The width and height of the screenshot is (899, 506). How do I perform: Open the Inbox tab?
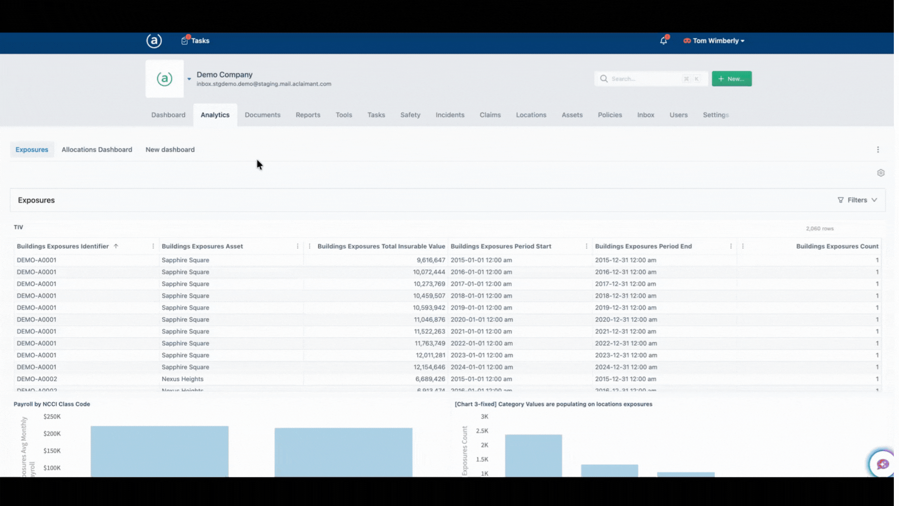click(x=645, y=115)
